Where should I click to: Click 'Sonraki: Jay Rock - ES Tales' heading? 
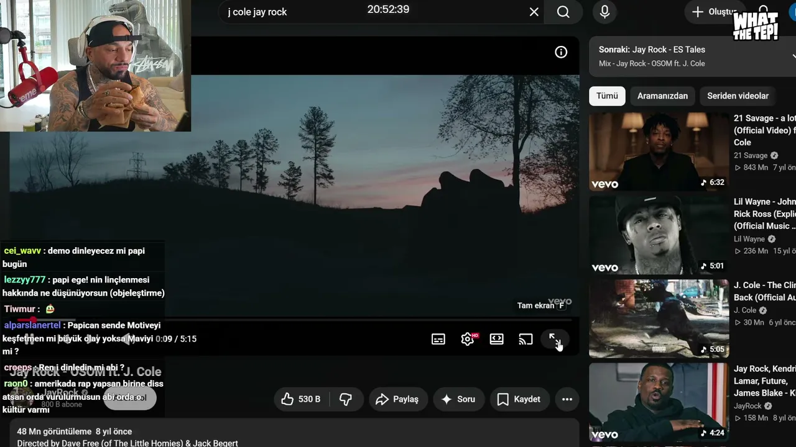click(x=652, y=50)
